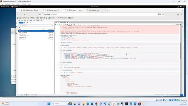Click the New Folder icon in file browser
The width and height of the screenshot is (188, 106).
[x=25, y=23]
